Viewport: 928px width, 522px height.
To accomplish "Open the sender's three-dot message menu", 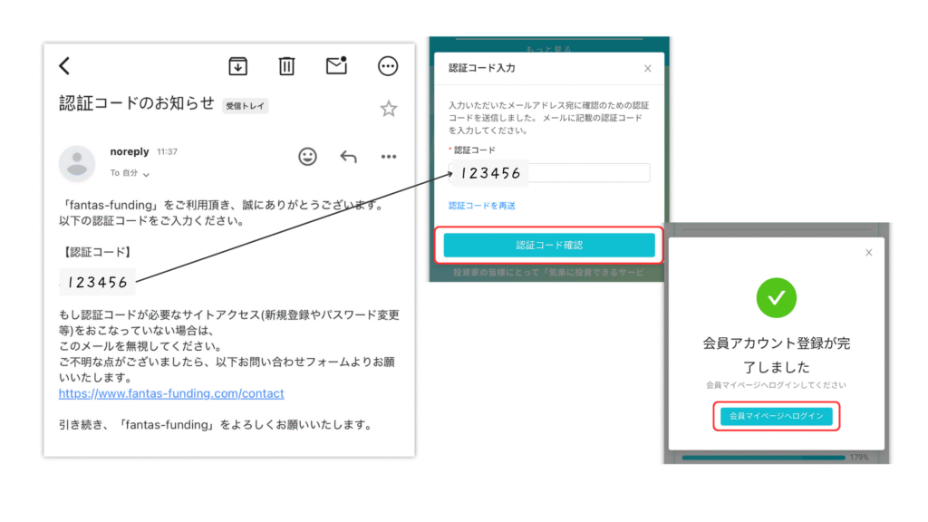I will pyautogui.click(x=389, y=157).
